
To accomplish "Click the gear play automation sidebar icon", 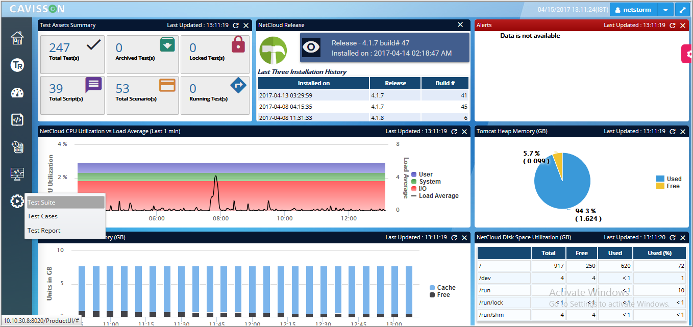I will coord(17,202).
